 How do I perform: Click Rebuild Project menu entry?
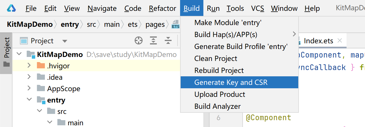(219, 70)
